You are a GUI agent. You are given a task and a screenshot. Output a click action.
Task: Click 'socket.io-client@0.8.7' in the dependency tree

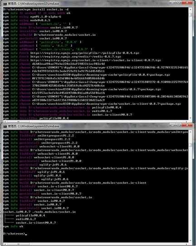click(x=36, y=222)
